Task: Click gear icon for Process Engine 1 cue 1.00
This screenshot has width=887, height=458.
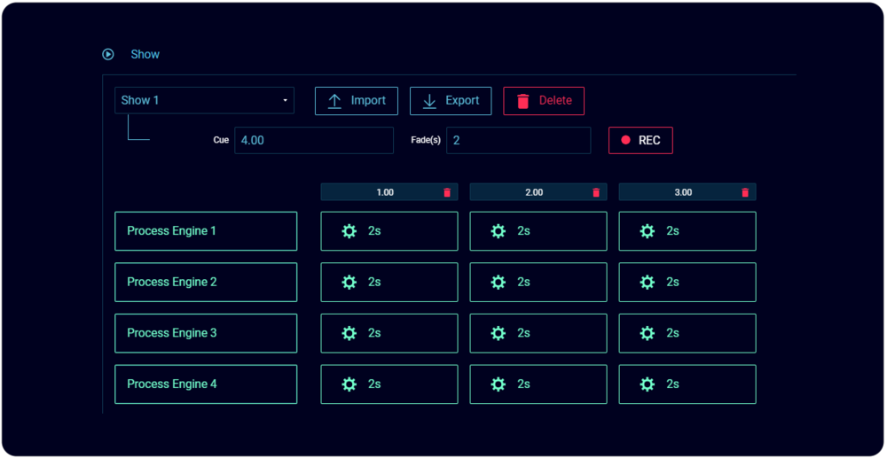Action: tap(349, 231)
